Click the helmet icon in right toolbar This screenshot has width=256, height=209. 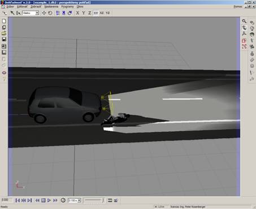coord(252,34)
